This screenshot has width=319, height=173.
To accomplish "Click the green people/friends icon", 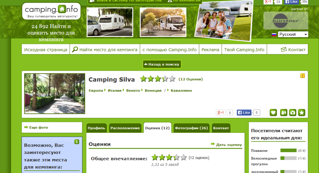I will (x=283, y=112).
